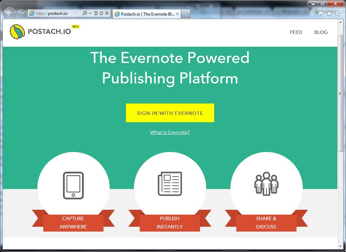Click the tablet Capture Anywhere icon

point(73,185)
